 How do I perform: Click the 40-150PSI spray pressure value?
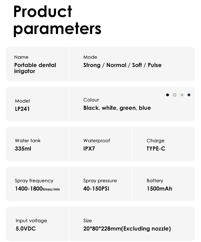click(x=96, y=189)
